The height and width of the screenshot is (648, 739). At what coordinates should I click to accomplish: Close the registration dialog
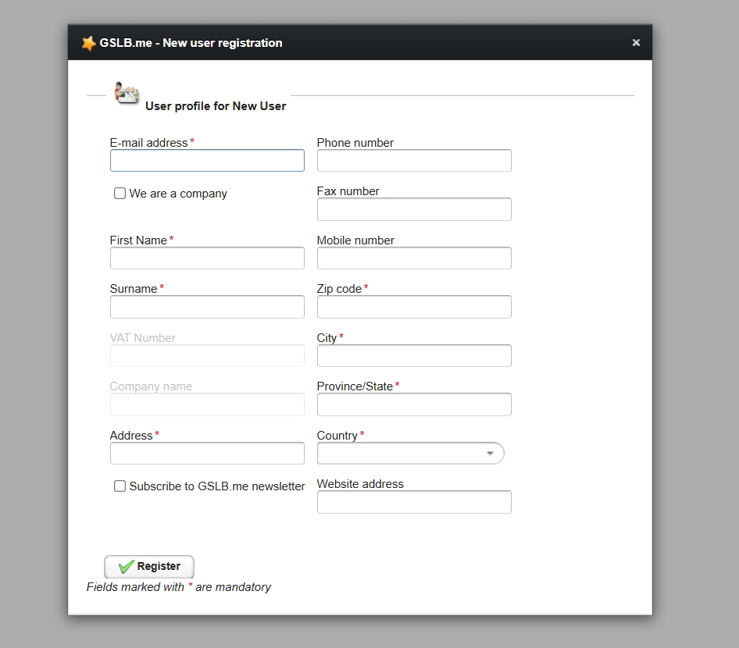636,43
